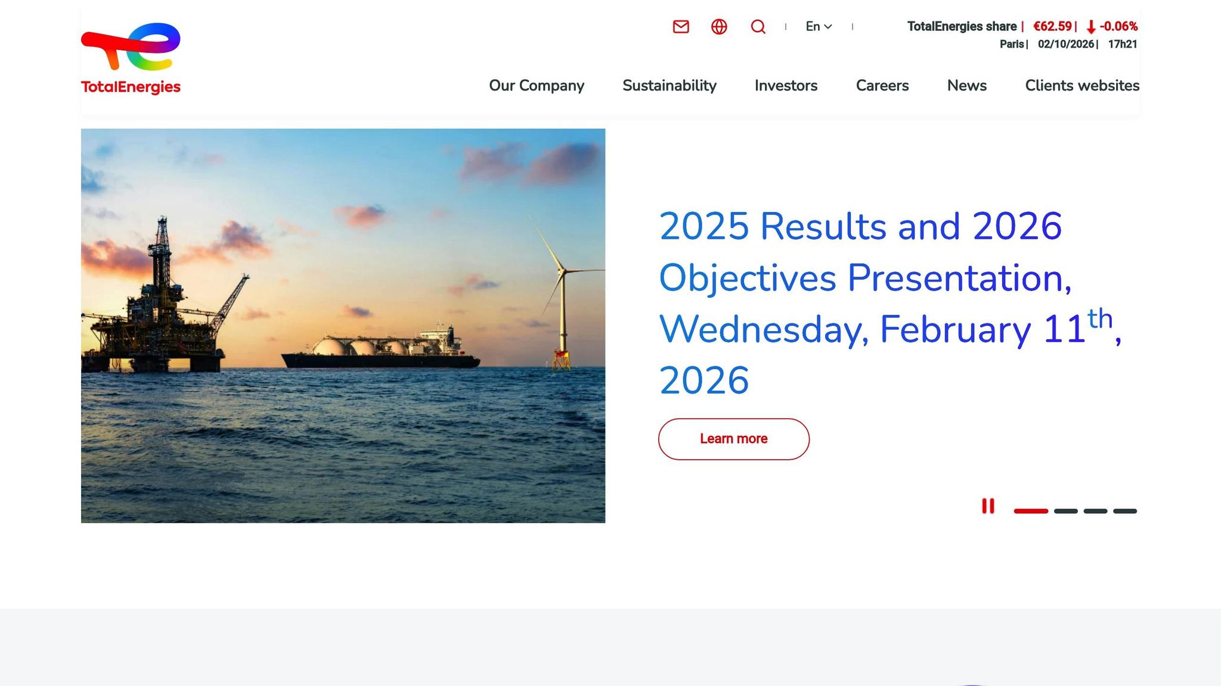Open the Investors menu
Screen dimensions: 1221x686
[x=786, y=86]
